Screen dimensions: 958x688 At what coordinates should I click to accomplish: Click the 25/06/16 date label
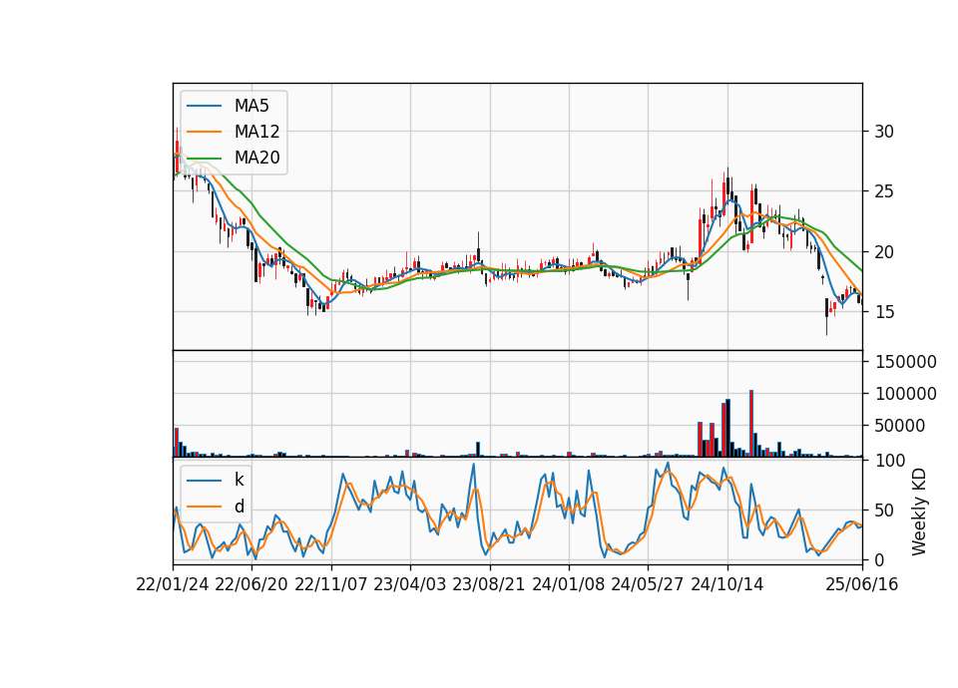pyautogui.click(x=862, y=584)
